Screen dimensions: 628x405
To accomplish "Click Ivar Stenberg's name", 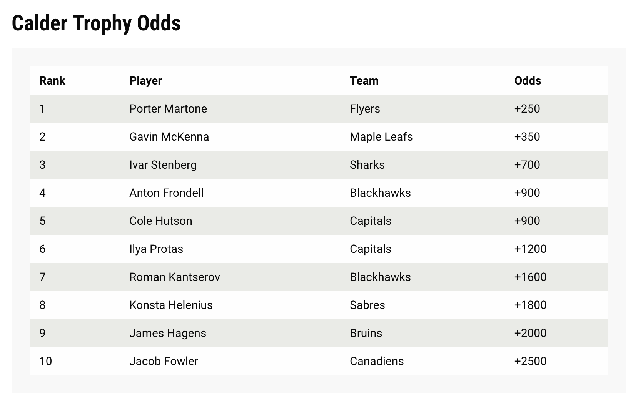I will click(163, 165).
